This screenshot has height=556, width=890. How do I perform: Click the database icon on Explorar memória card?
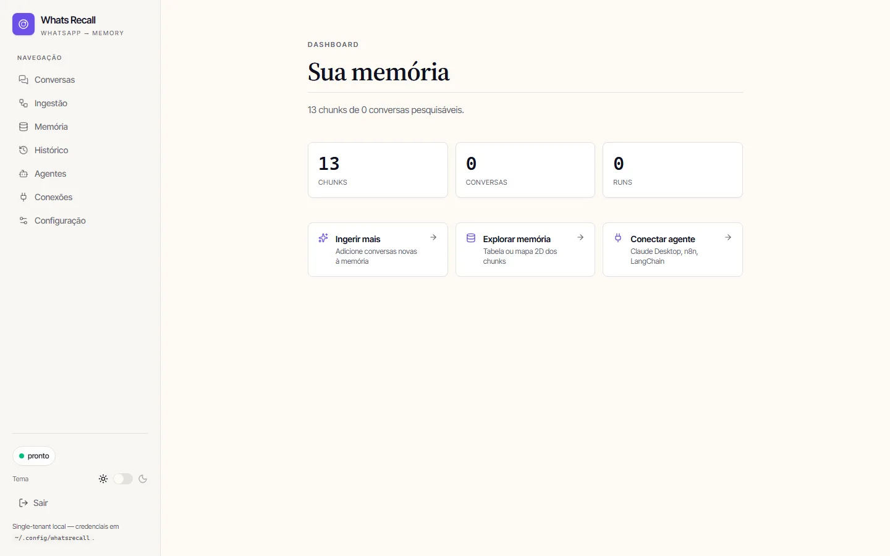pos(471,238)
